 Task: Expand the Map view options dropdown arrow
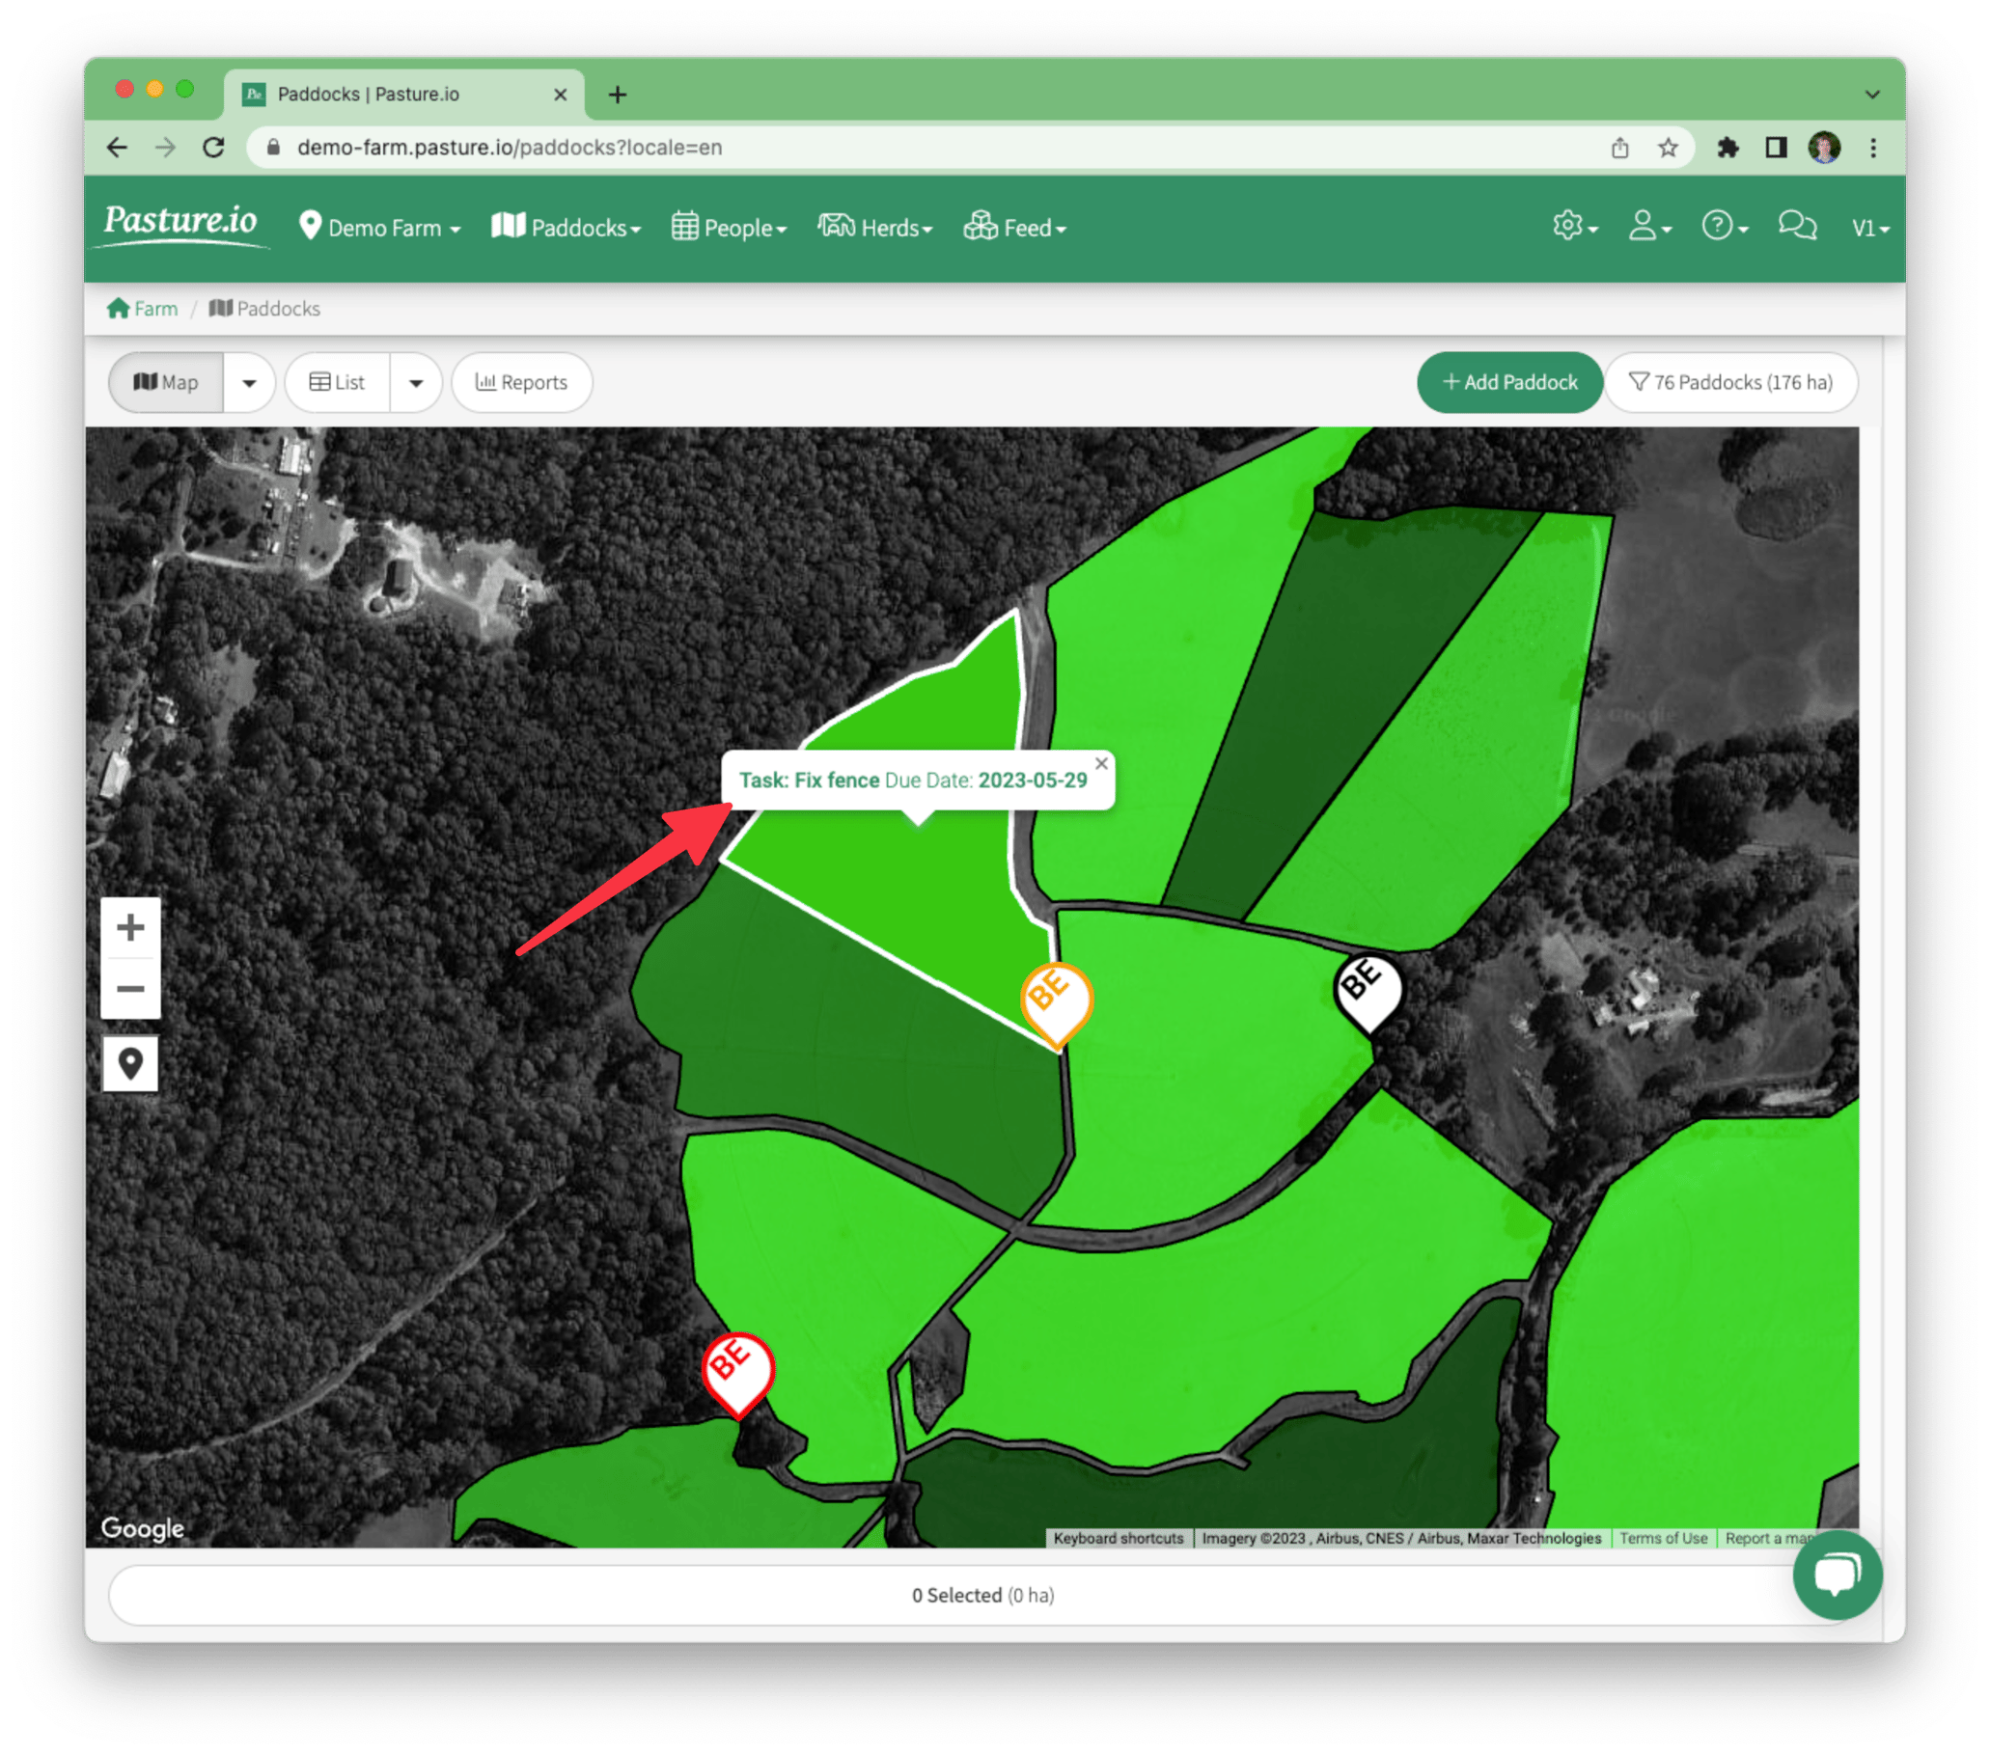pos(249,382)
